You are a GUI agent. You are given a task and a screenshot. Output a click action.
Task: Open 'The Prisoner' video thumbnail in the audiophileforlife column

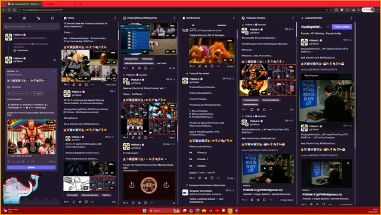(x=327, y=101)
